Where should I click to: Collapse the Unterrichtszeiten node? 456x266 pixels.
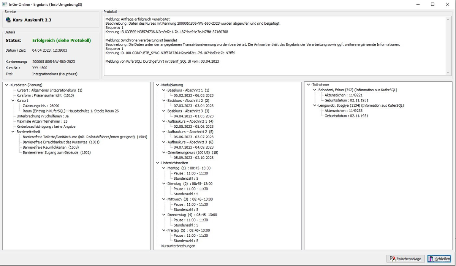(x=158, y=163)
